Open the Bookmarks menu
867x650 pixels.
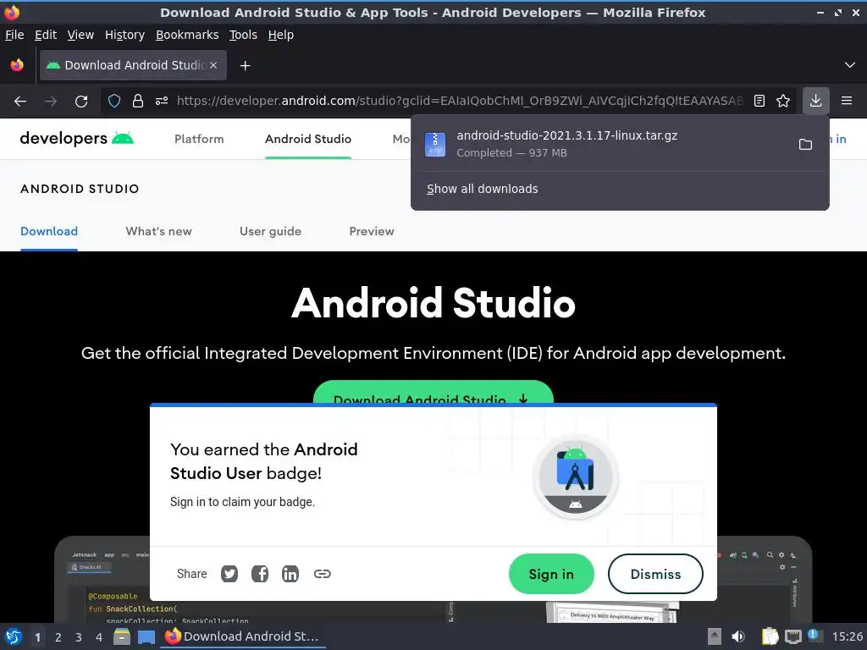coord(187,35)
